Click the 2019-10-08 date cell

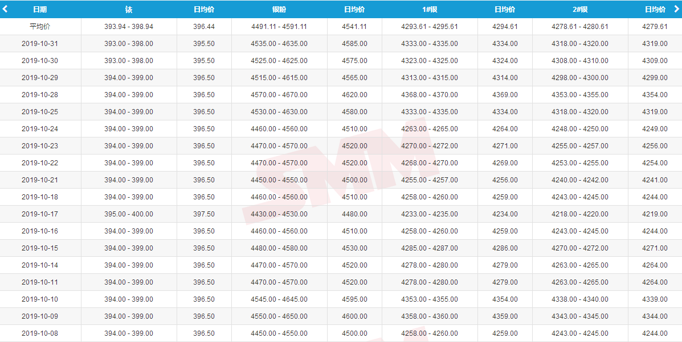40,333
